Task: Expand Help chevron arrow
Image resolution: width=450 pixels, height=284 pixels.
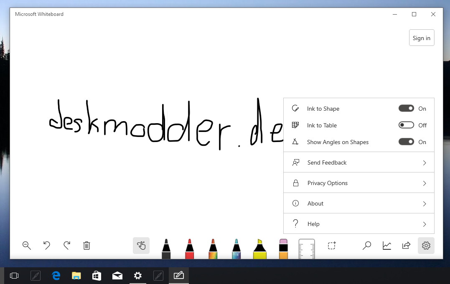Action: [425, 224]
